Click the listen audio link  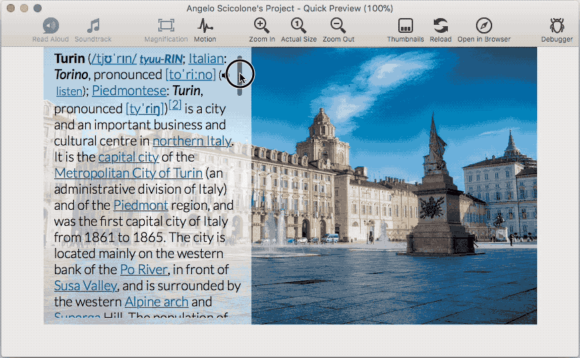click(69, 91)
